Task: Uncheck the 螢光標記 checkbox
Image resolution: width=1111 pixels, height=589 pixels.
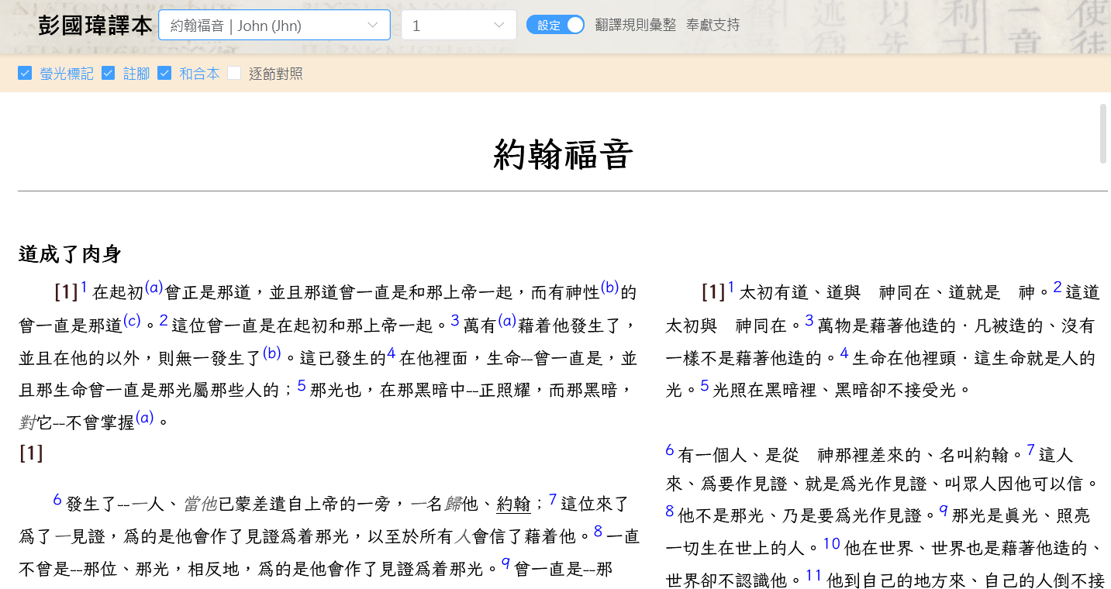Action: coord(25,73)
